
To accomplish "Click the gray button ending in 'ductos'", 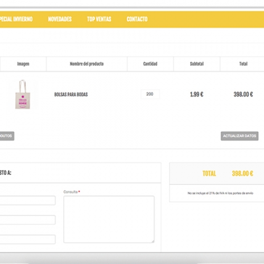I will [x=7, y=136].
